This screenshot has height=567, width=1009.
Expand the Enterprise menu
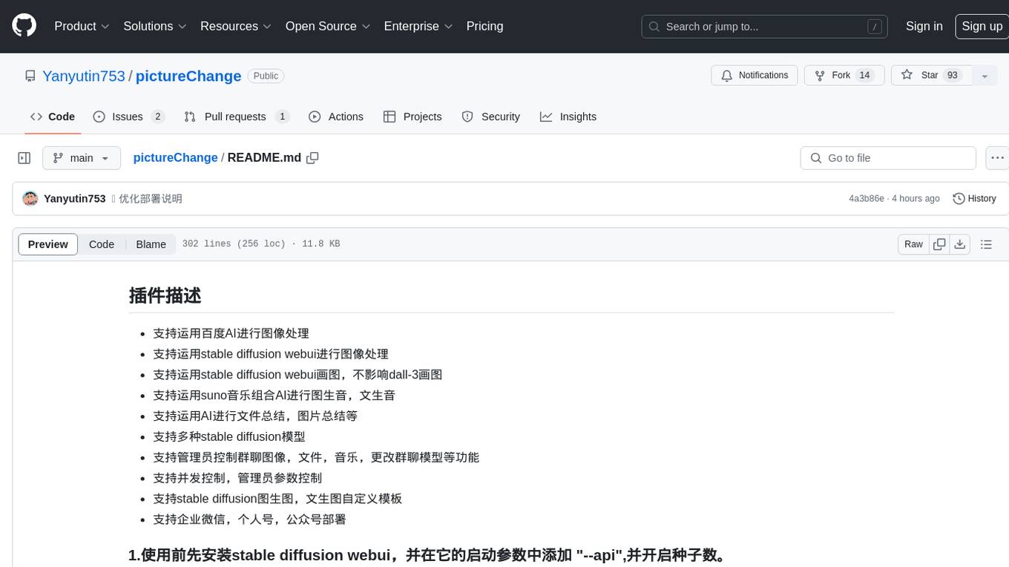[x=418, y=26]
